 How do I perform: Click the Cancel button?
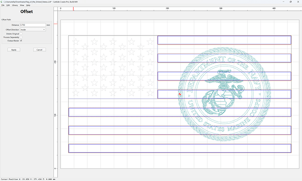(x=39, y=50)
